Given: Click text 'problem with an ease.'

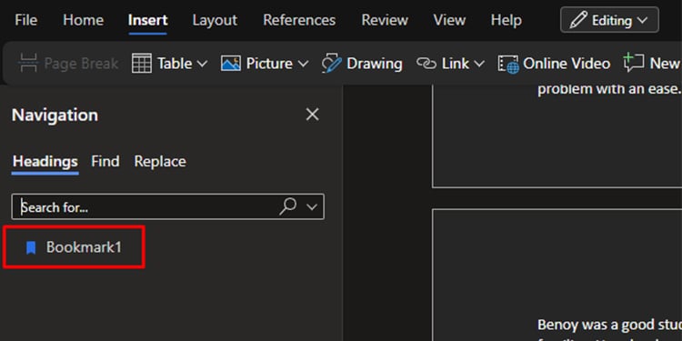Looking at the screenshot, I should click(609, 90).
